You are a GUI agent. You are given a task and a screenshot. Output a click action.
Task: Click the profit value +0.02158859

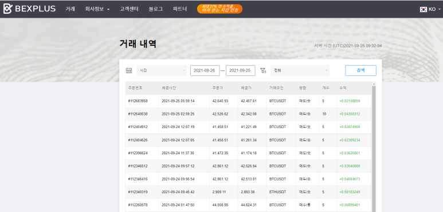(350, 101)
